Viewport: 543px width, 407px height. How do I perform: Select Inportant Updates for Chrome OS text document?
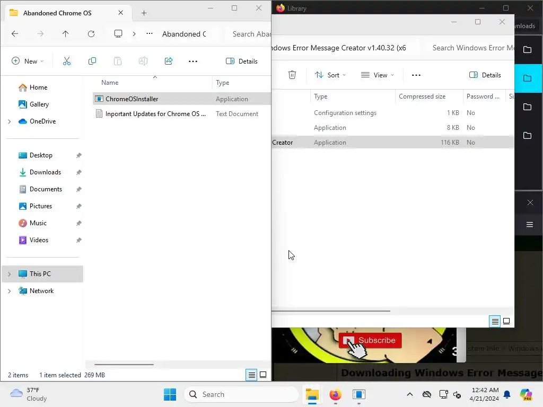pos(182,114)
